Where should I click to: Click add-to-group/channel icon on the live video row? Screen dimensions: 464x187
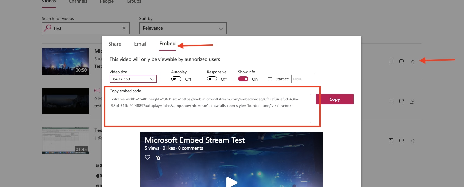point(401,101)
